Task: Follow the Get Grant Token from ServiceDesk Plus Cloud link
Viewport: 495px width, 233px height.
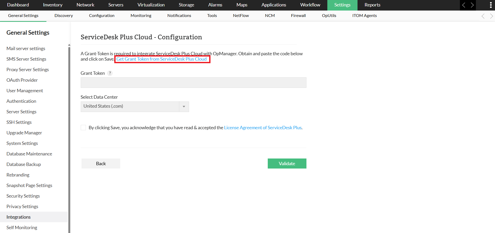Action: point(161,59)
